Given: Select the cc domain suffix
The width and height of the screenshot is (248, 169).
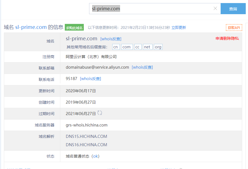Looking at the screenshot, I should 138,47.
